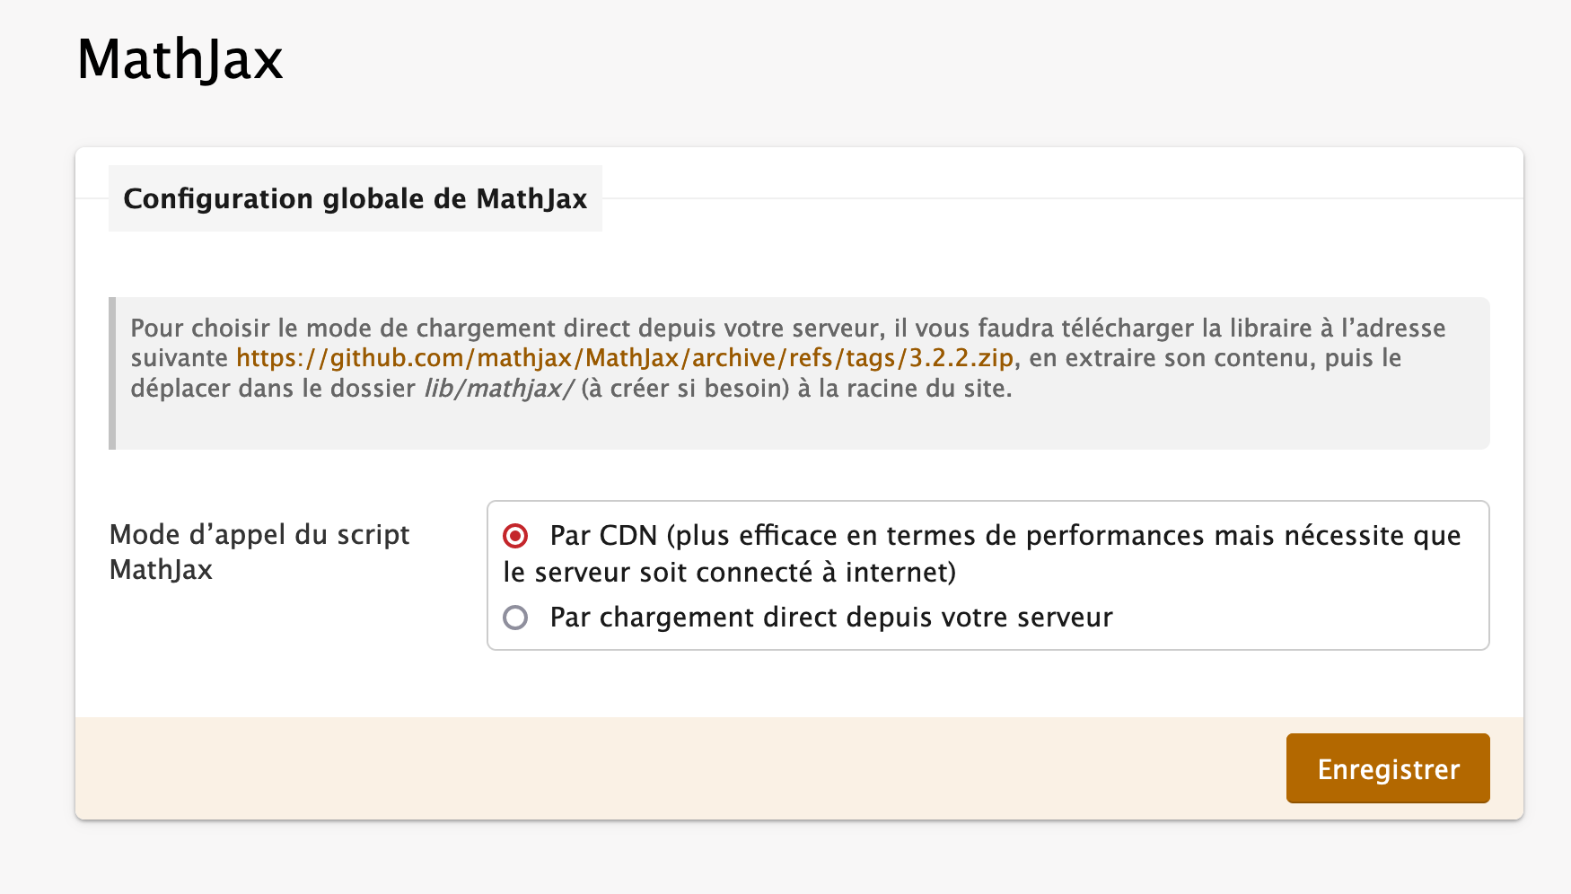Select "Par chargement direct depuis votre serveur" radio

click(x=515, y=618)
